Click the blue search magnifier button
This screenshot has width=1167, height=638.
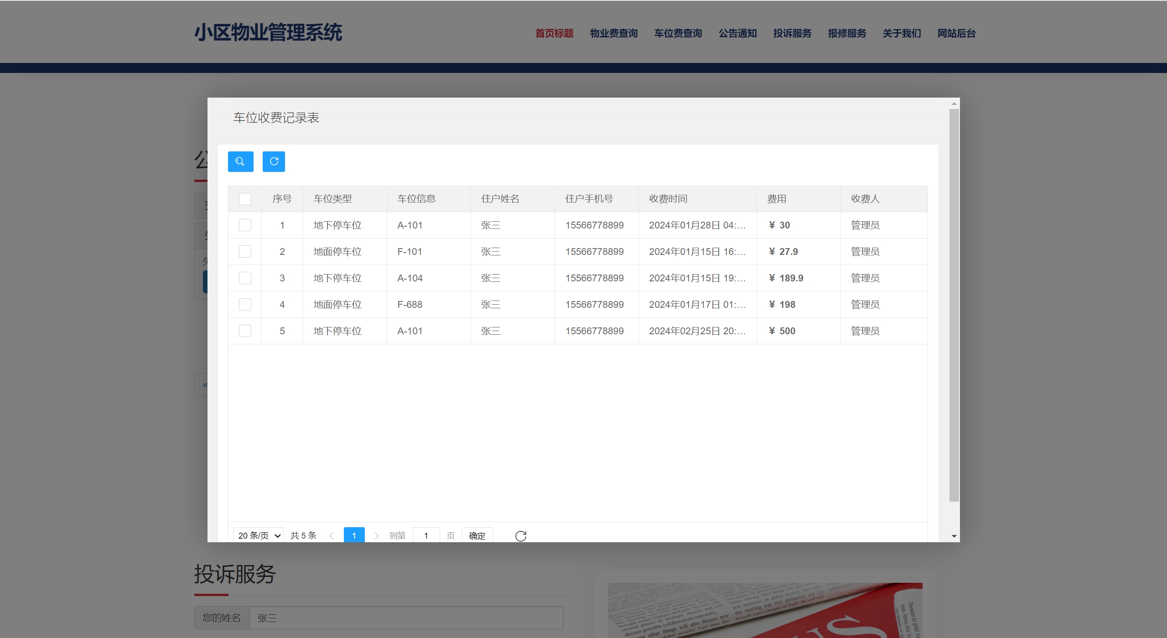(240, 161)
